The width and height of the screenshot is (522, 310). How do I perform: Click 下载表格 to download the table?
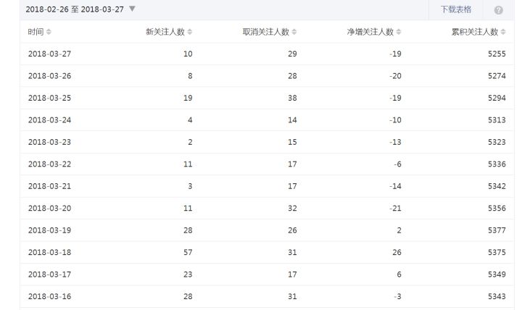coord(456,9)
